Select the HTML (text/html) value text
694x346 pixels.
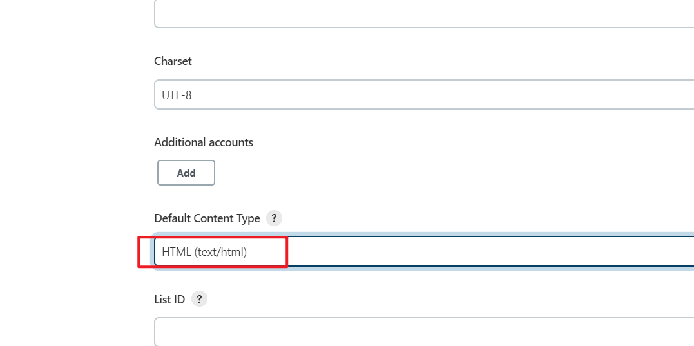[204, 252]
